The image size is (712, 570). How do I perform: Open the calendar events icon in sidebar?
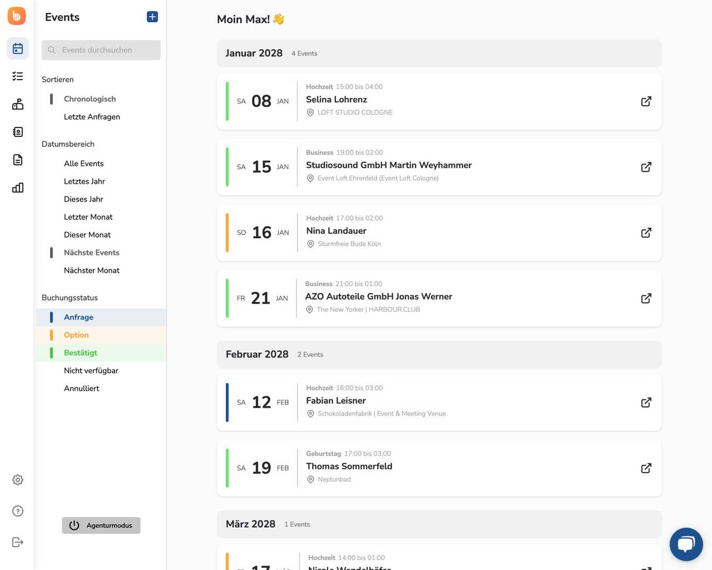point(18,48)
